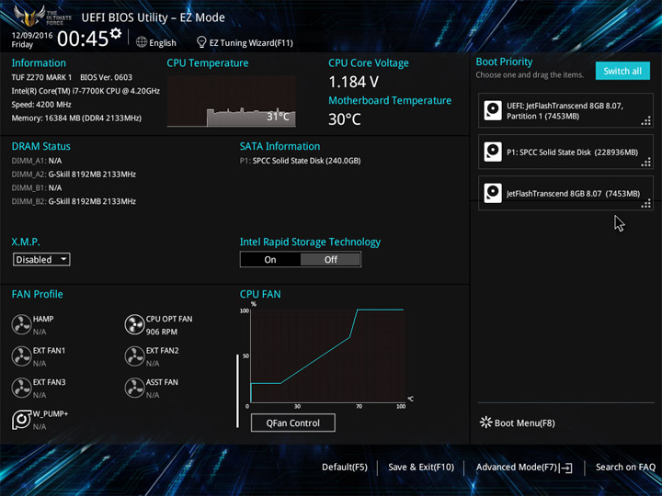
Task: Click SATA P1: SPCC Solid State Disk (240.0GB)
Action: (300, 161)
